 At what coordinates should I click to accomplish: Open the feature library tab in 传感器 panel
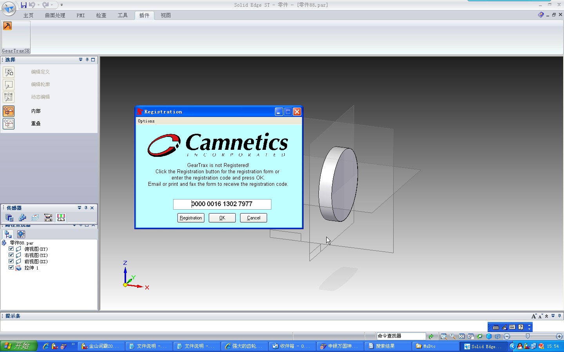click(9, 218)
